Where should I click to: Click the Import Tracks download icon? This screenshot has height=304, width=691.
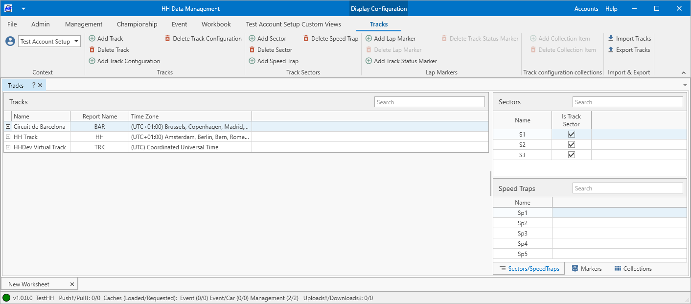click(x=611, y=39)
